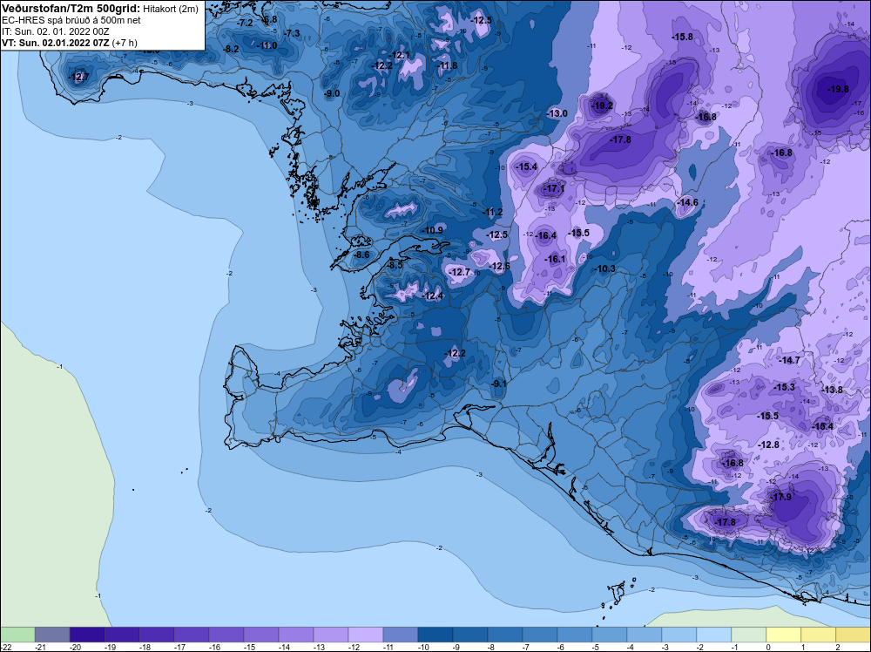Click the -8.6 temperature label
Viewport: 871px width, 652px height.
click(x=361, y=255)
